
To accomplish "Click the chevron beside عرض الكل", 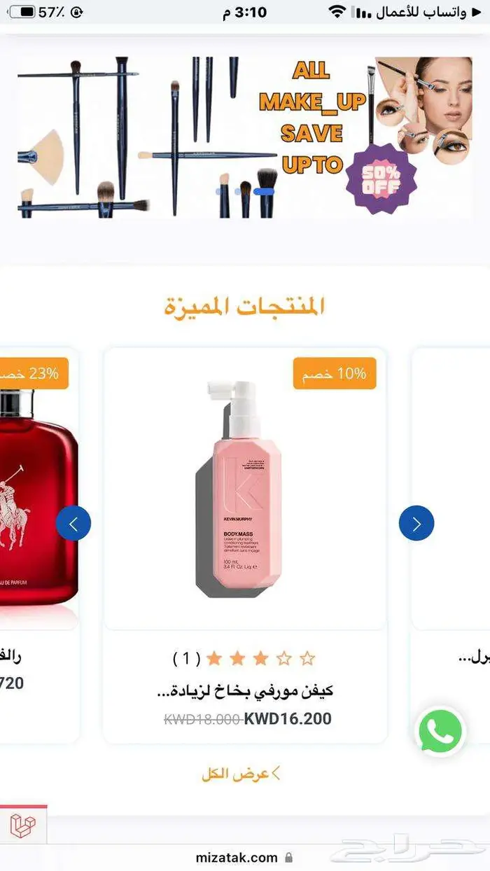I will point(276,774).
